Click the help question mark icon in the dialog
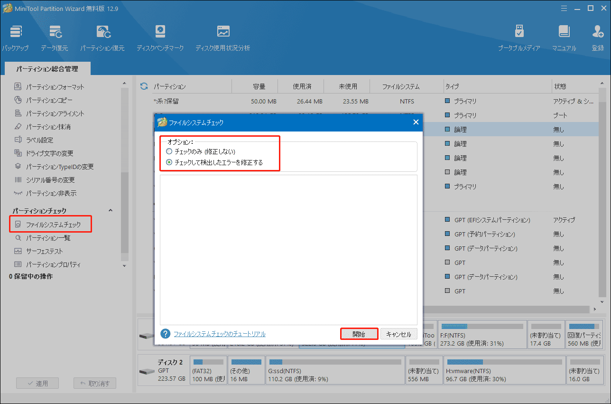Viewport: 611px width, 404px height. pyautogui.click(x=165, y=334)
